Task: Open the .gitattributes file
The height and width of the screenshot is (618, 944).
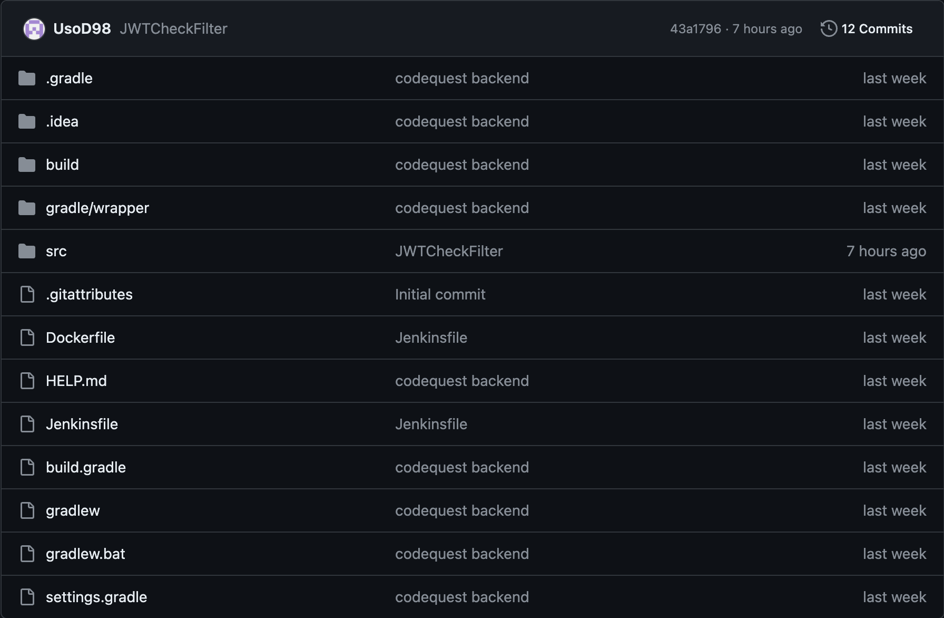Action: tap(89, 294)
